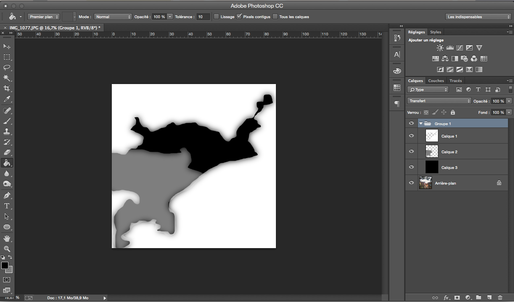The height and width of the screenshot is (302, 514).
Task: Enable the Lissage checkbox
Action: (x=216, y=16)
